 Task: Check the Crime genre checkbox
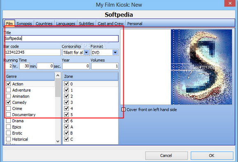pos(9,108)
